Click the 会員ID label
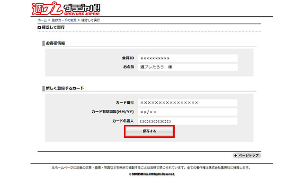 pyautogui.click(x=128, y=58)
